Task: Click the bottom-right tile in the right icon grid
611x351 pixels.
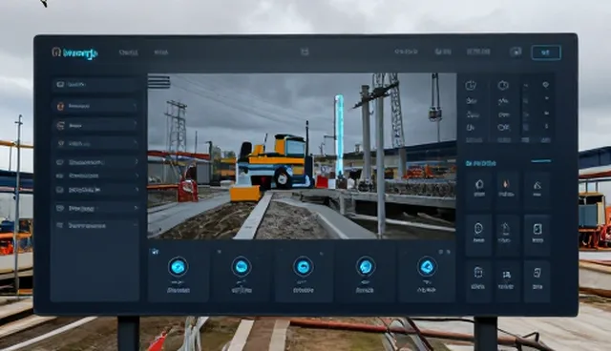Action: [x=537, y=279]
